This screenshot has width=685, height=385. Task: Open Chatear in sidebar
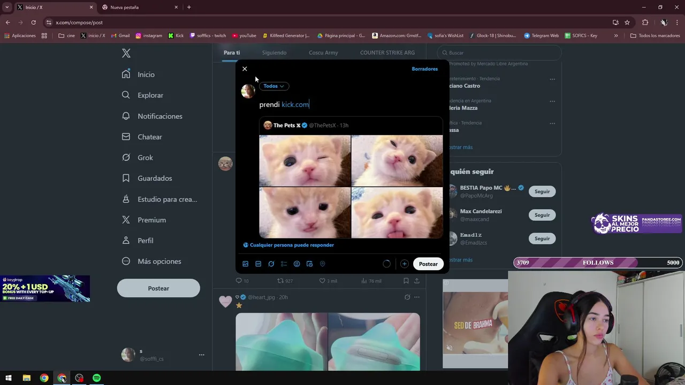coord(142,137)
